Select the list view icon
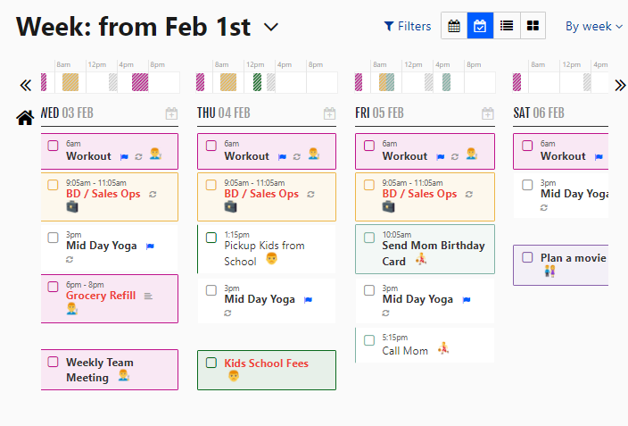Viewport: 628px width, 426px height. pyautogui.click(x=507, y=26)
